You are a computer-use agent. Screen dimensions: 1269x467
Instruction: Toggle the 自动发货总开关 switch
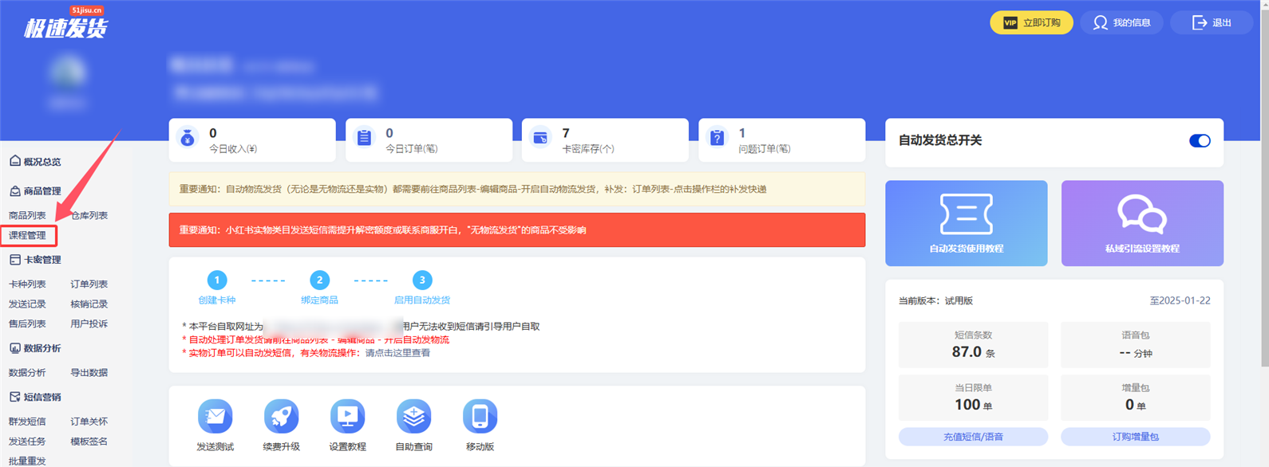[x=1200, y=141]
